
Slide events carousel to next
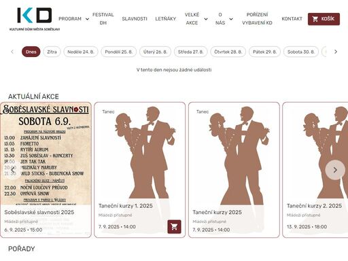point(335,170)
